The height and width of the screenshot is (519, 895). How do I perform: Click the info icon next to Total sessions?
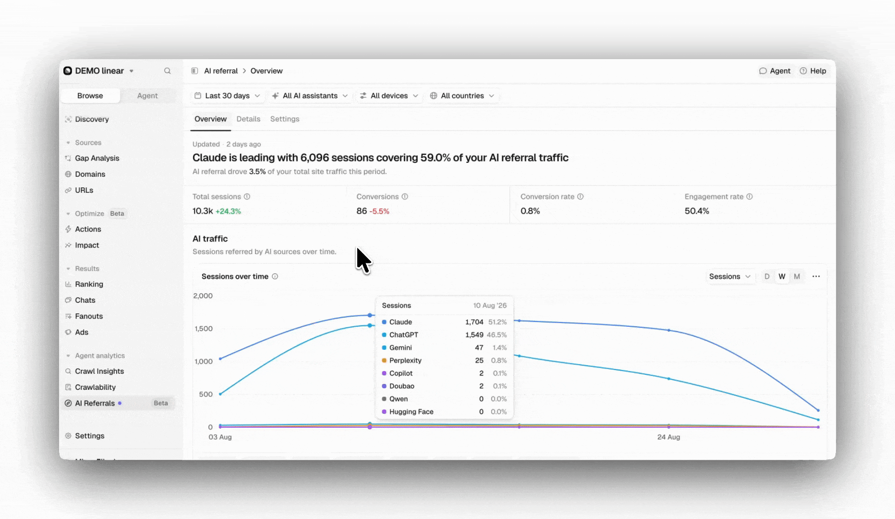pyautogui.click(x=247, y=197)
